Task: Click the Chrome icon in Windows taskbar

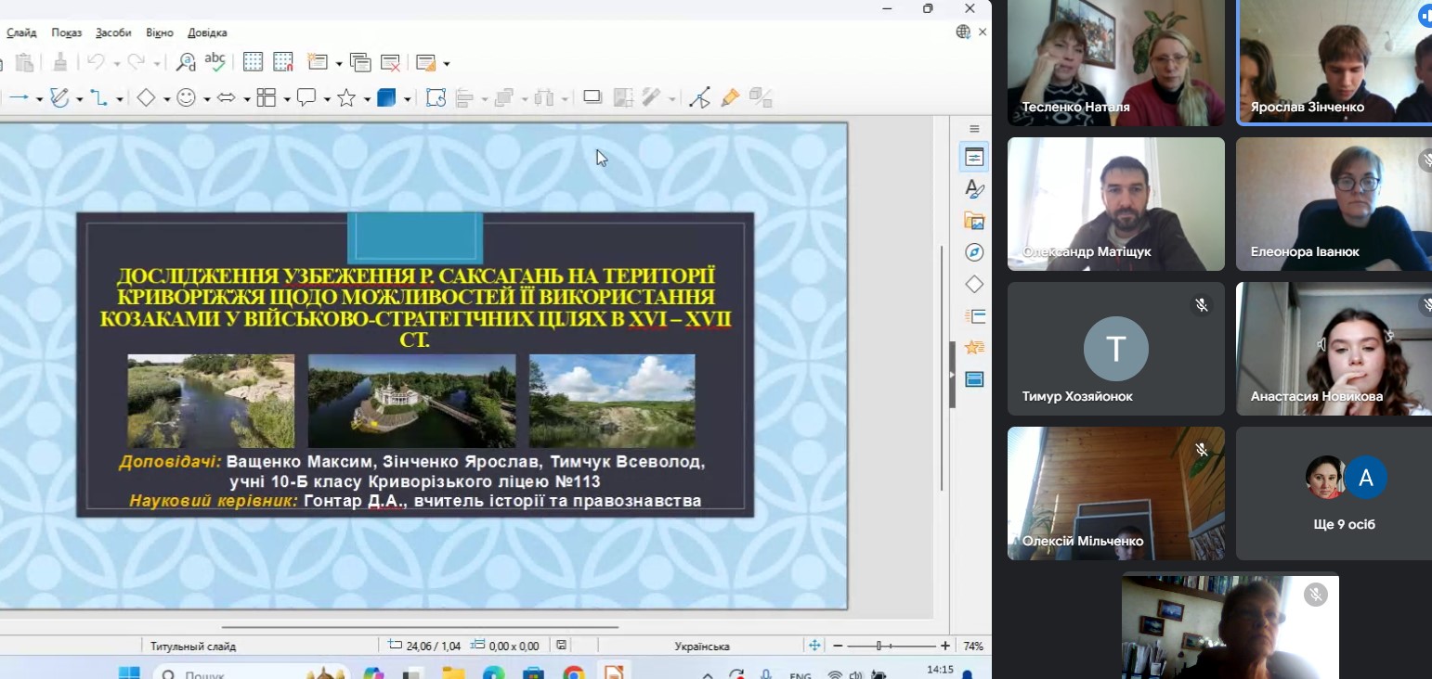Action: coord(573,674)
